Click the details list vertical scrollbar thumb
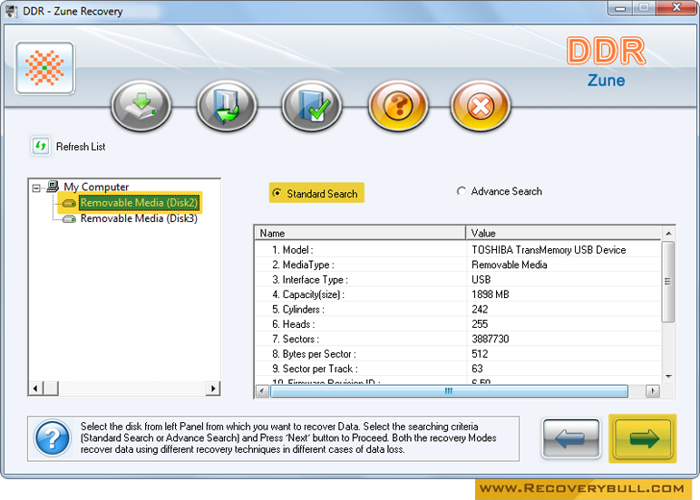Image resolution: width=700 pixels, height=500 pixels. 668,282
